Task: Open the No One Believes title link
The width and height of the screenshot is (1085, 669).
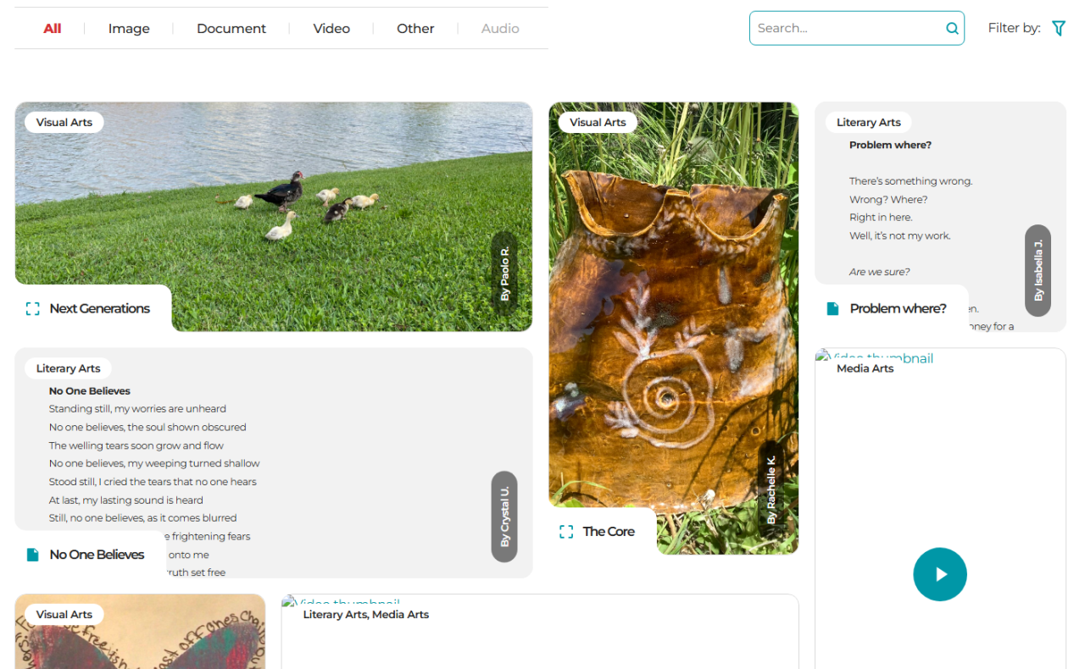Action: tap(97, 555)
